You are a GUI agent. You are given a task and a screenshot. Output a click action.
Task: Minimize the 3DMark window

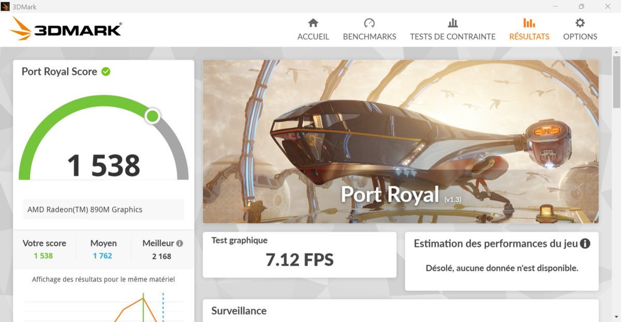(556, 7)
